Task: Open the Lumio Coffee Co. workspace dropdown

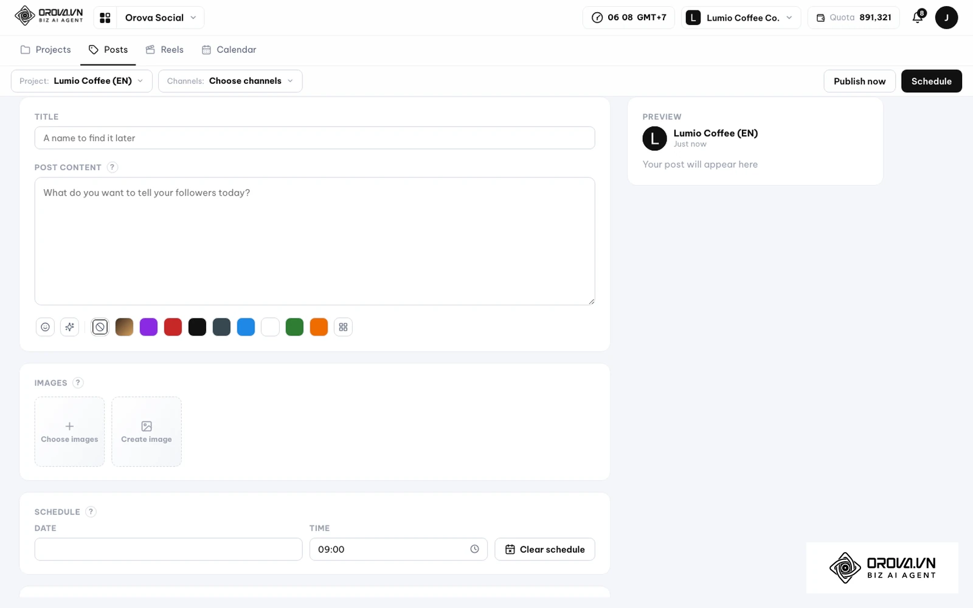Action: pyautogui.click(x=741, y=18)
